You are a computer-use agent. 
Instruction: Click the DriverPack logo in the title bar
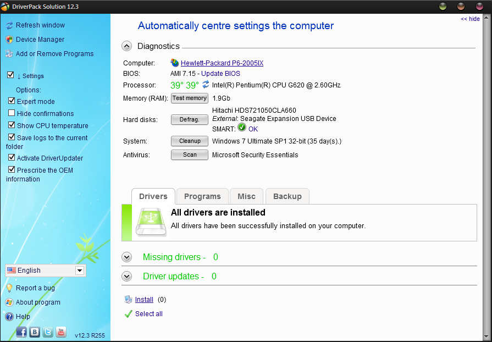coord(5,7)
